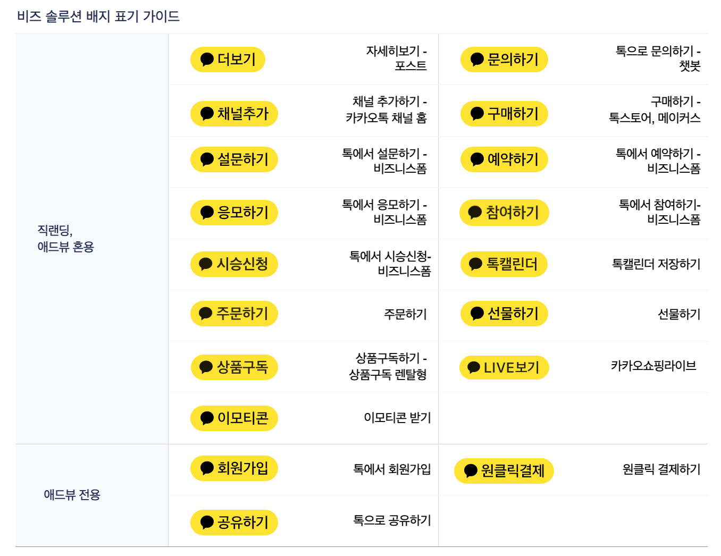This screenshot has width=721, height=556.
Task: Select the 채널추가 badge button
Action: [x=234, y=114]
